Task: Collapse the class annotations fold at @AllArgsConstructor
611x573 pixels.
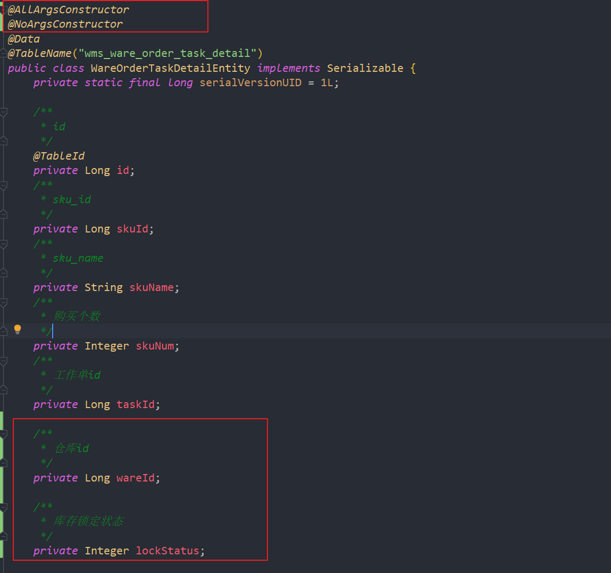Action: [x=4, y=10]
